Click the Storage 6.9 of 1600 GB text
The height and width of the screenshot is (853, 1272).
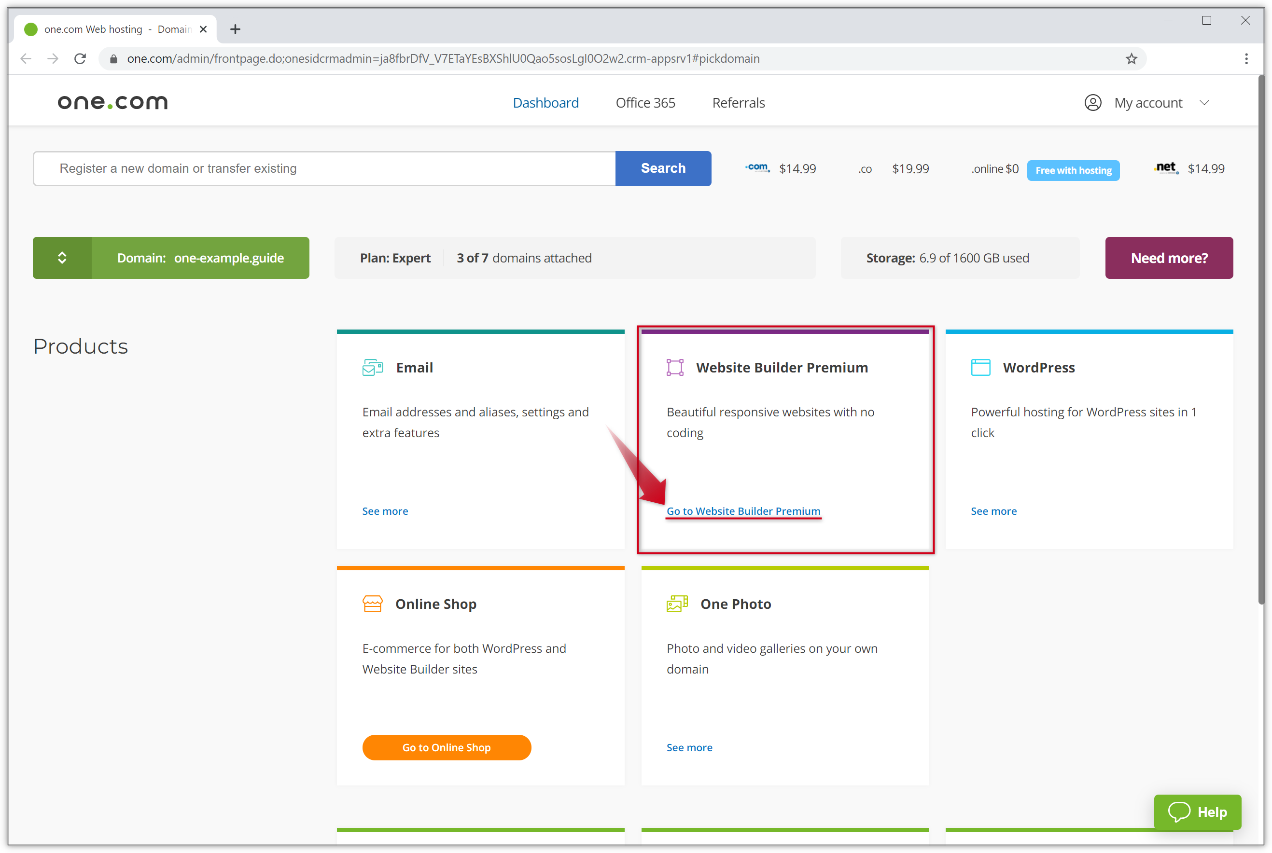click(947, 258)
